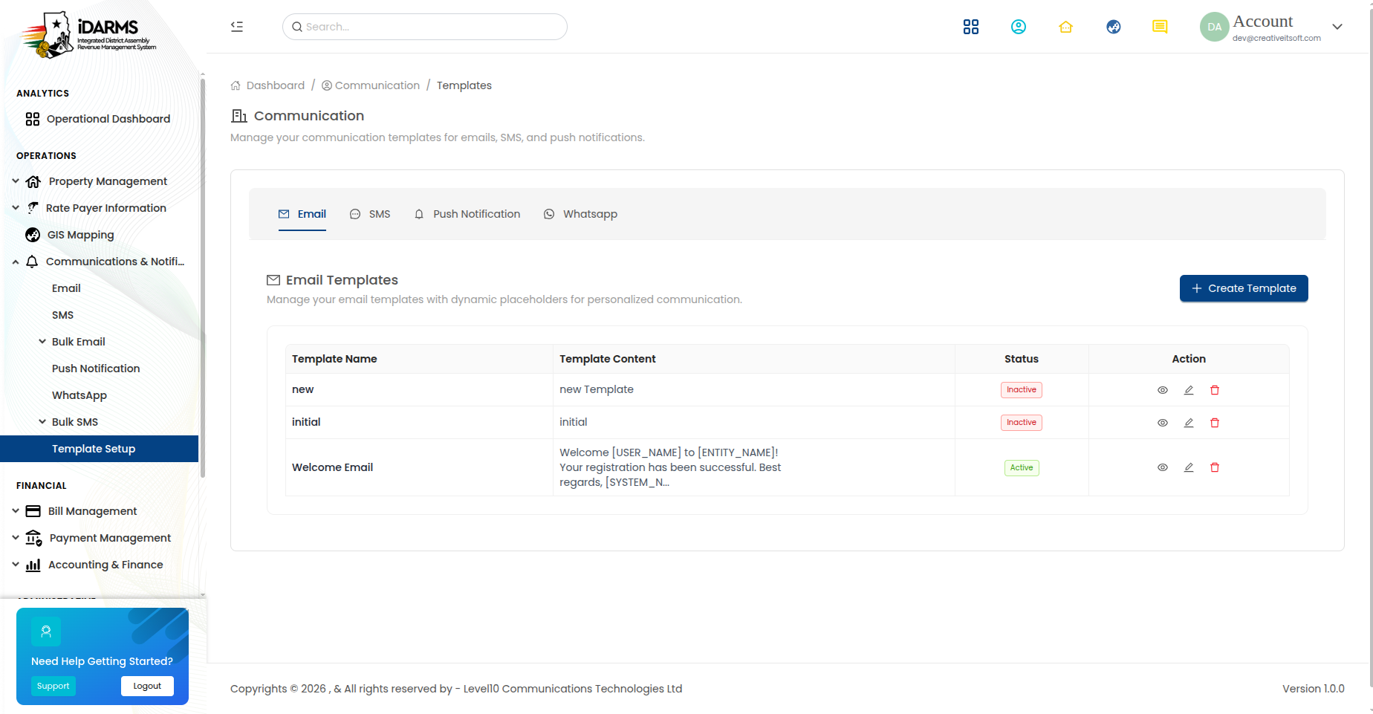1373x714 pixels.
Task: Go home via the yellow house icon
Action: tap(1066, 27)
